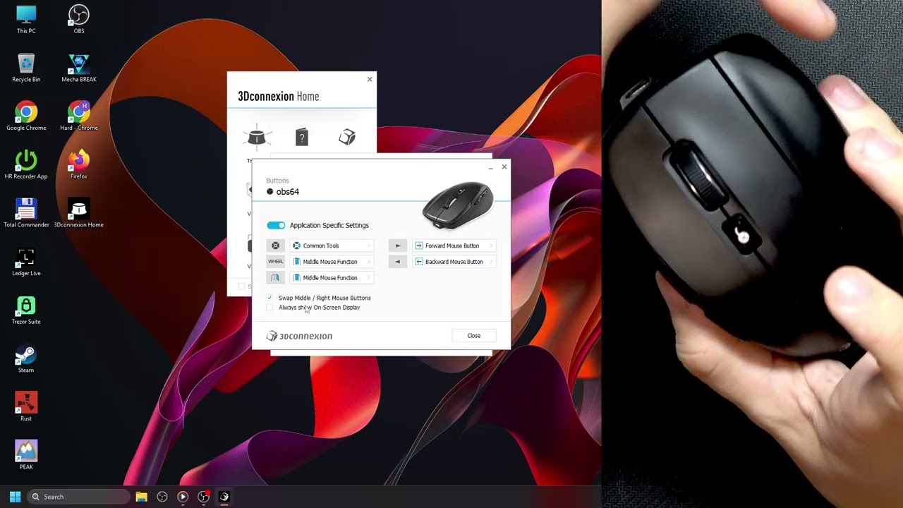The height and width of the screenshot is (508, 903).
Task: Click the middle button icon below WHEEL
Action: tap(275, 278)
